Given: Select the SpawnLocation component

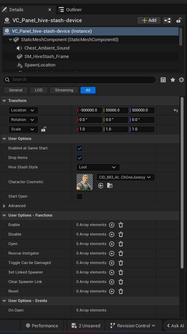Looking at the screenshot, I should coord(40,65).
